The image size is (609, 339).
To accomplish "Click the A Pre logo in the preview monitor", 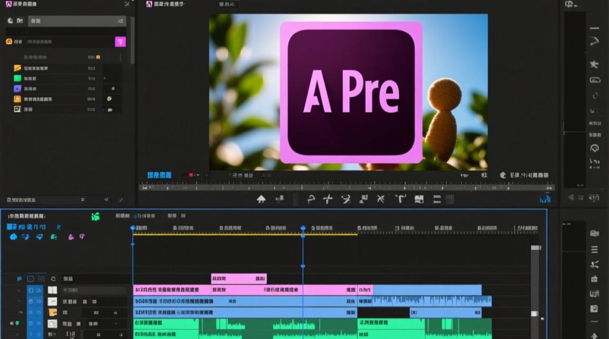I will pos(351,92).
